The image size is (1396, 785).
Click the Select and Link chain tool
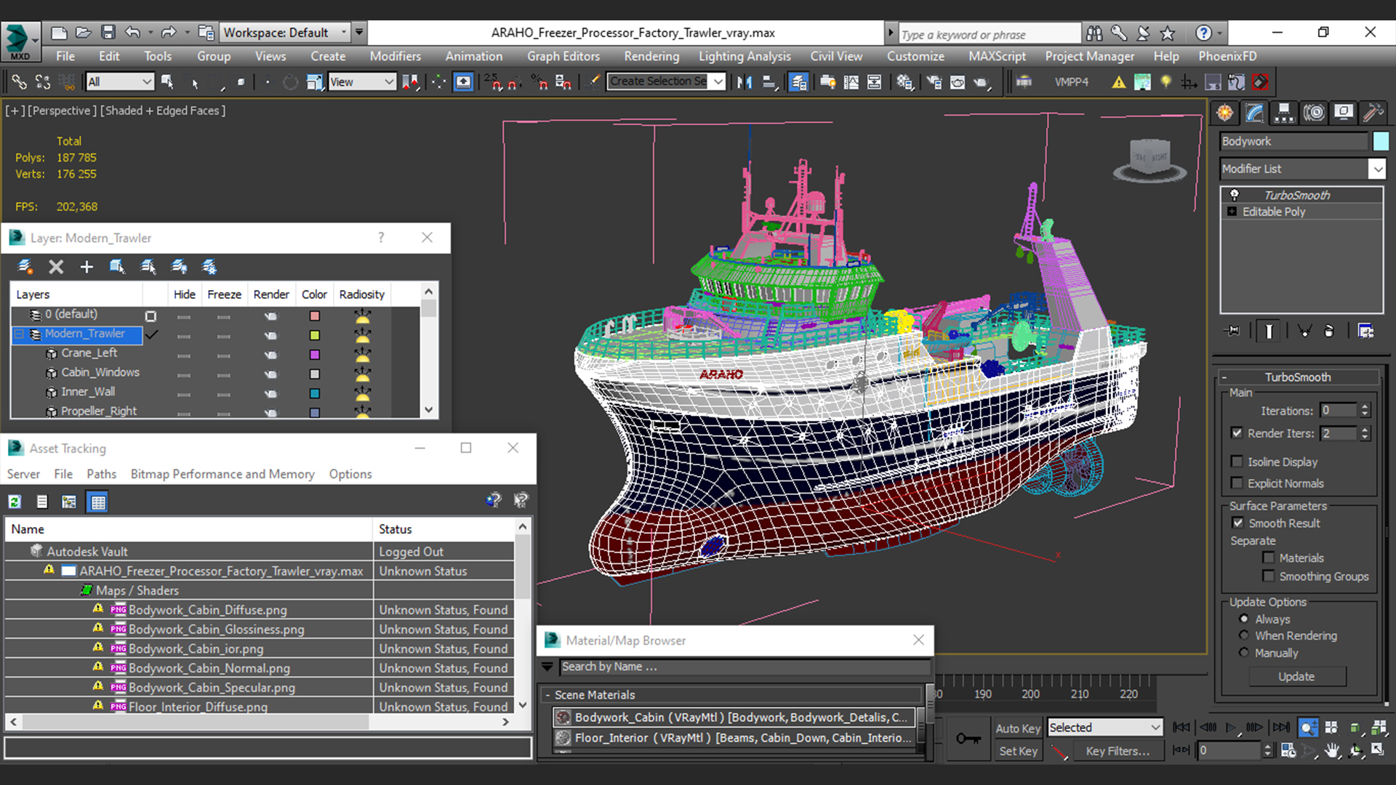[19, 82]
